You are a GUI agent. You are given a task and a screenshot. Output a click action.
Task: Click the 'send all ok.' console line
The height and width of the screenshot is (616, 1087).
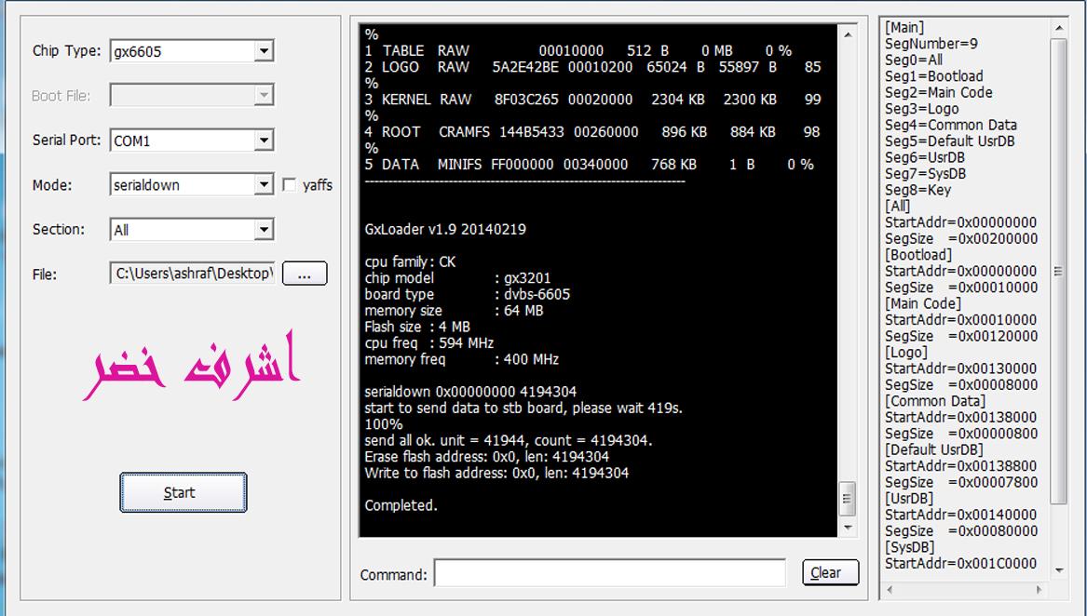[509, 441]
